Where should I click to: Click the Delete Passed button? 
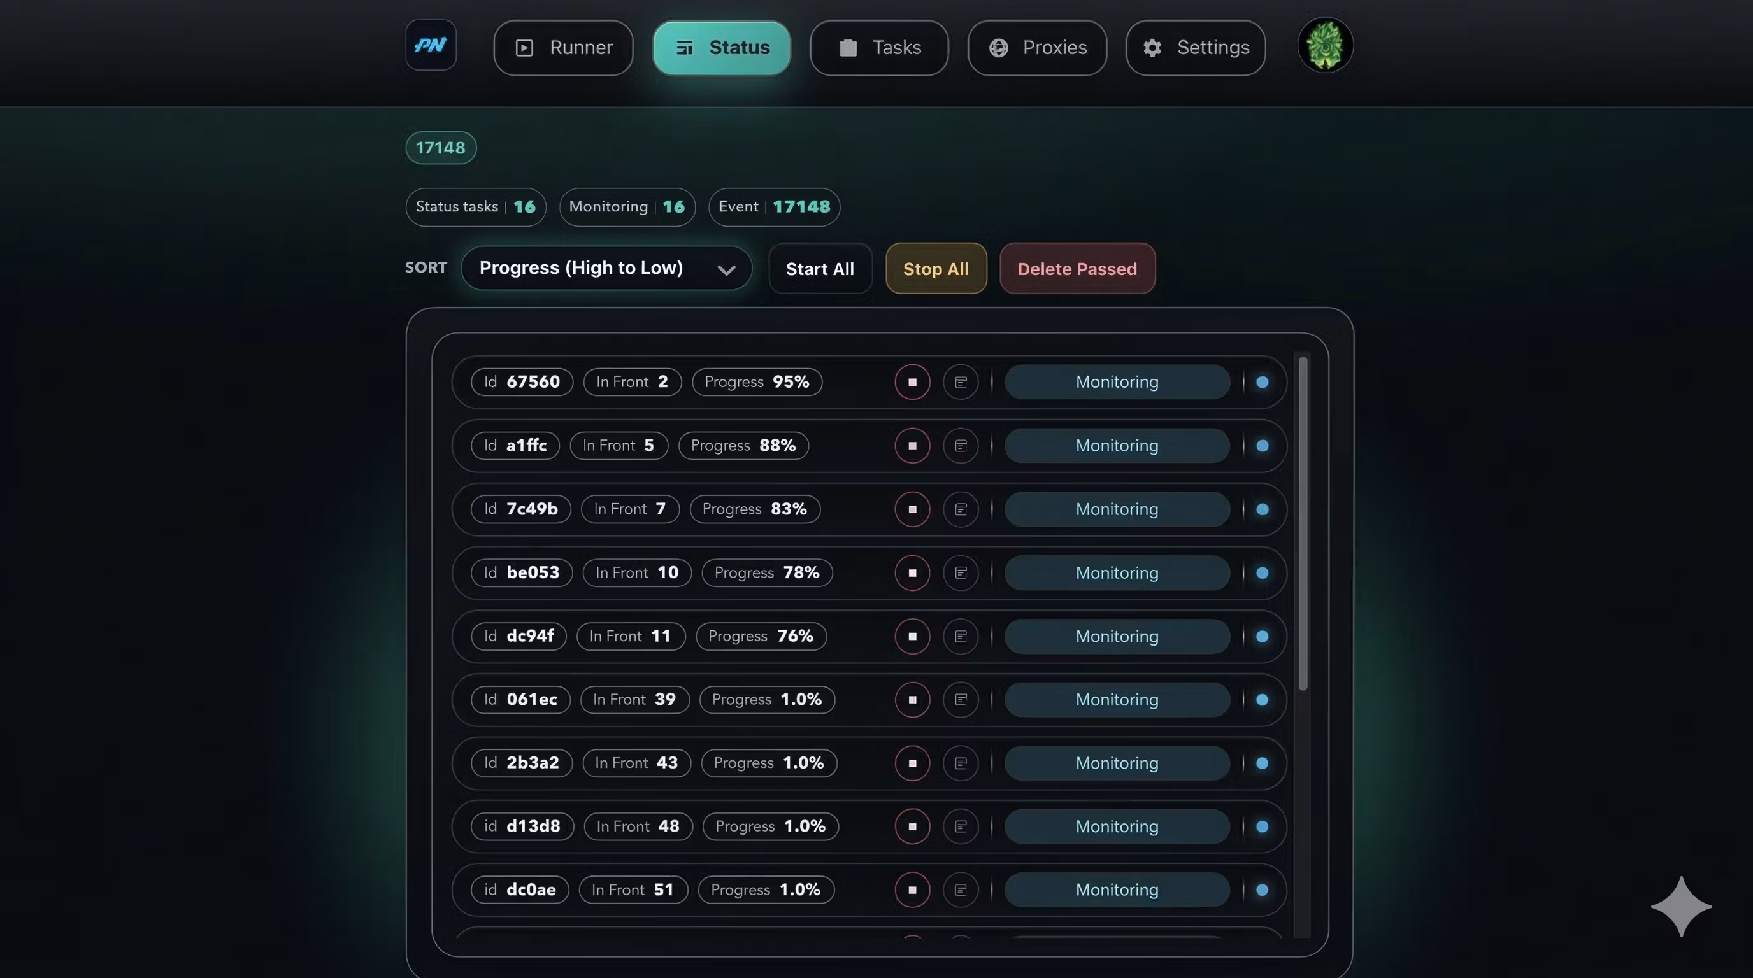tap(1077, 268)
